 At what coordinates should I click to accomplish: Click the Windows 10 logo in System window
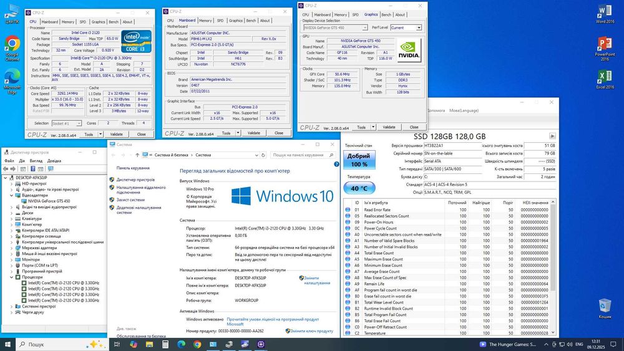click(282, 196)
